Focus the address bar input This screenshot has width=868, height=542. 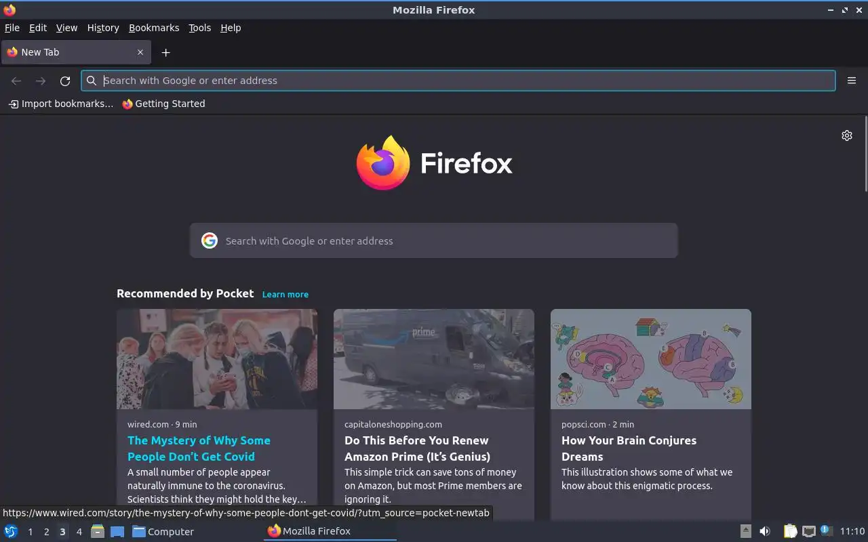[x=458, y=81]
